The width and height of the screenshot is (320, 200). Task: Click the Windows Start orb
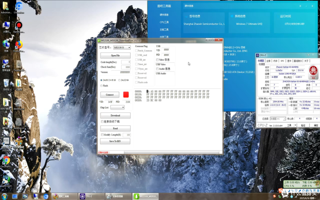[x=4, y=196]
